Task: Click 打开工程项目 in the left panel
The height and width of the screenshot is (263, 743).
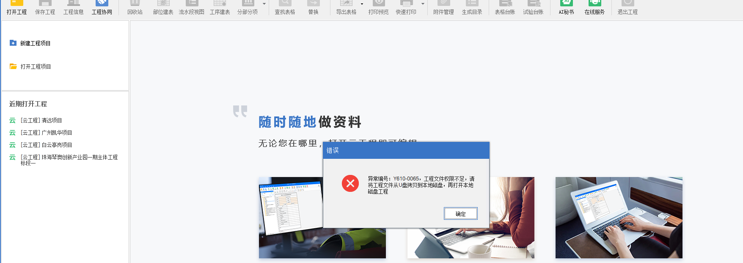Action: point(36,66)
